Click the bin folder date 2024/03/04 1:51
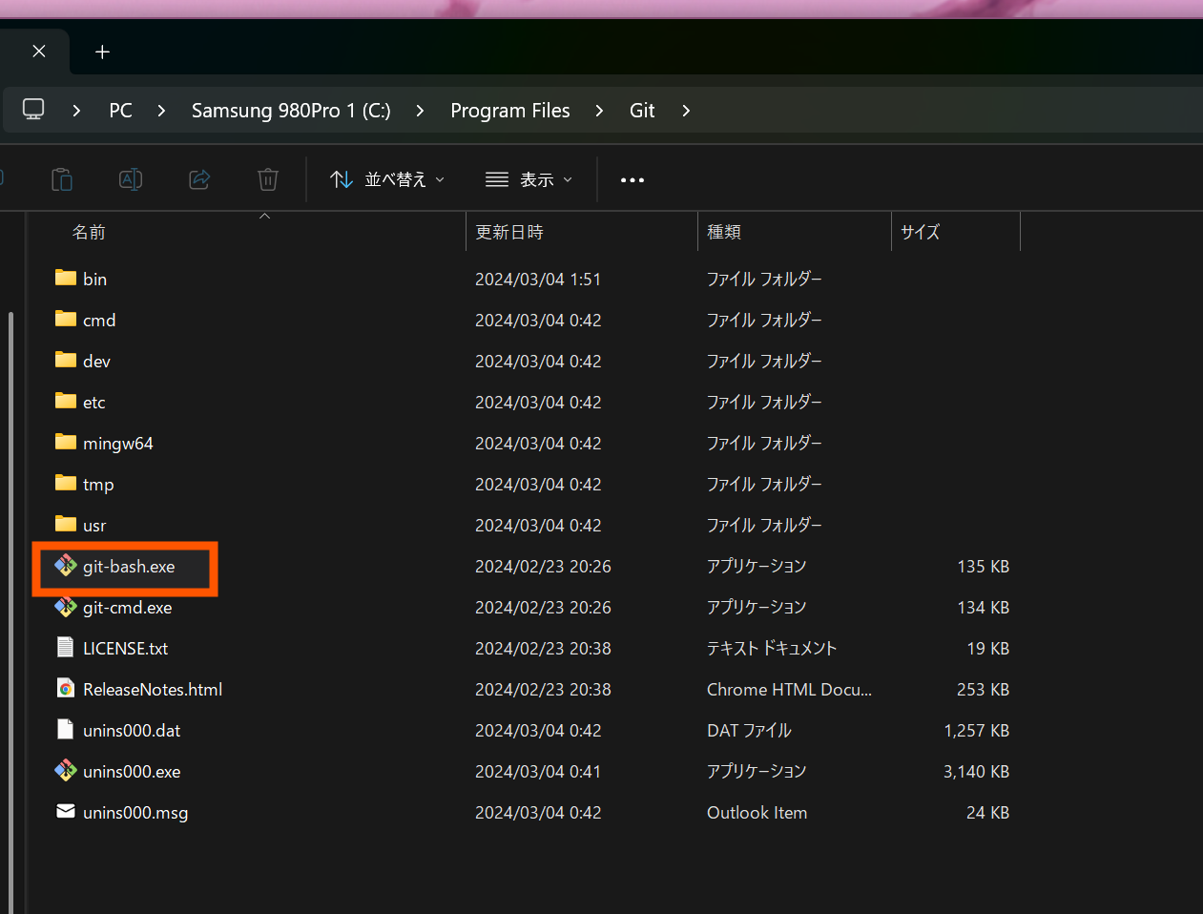 (x=538, y=279)
